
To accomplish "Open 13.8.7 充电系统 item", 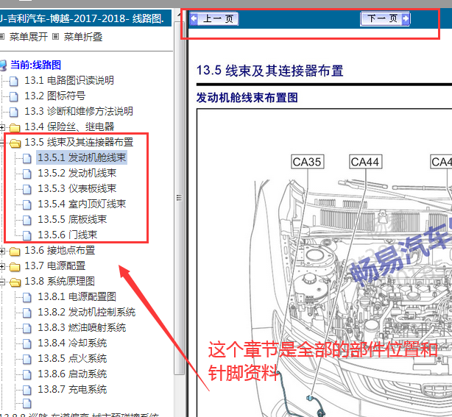I will (72, 389).
